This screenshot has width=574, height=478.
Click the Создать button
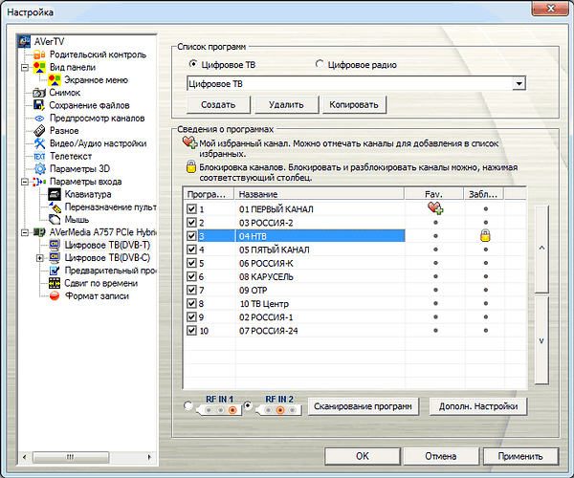click(218, 105)
